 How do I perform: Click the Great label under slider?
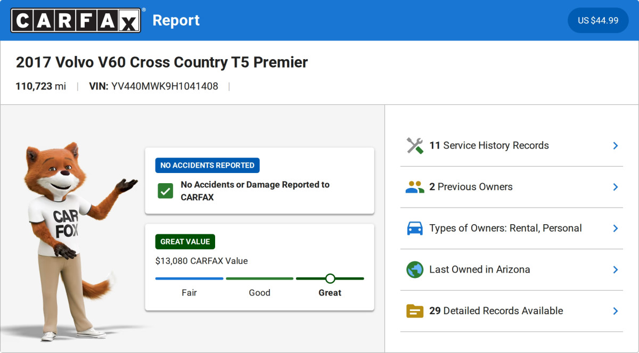(330, 293)
